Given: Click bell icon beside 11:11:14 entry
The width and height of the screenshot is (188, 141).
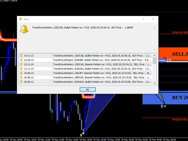Looking at the screenshot, I should (x=21, y=68).
